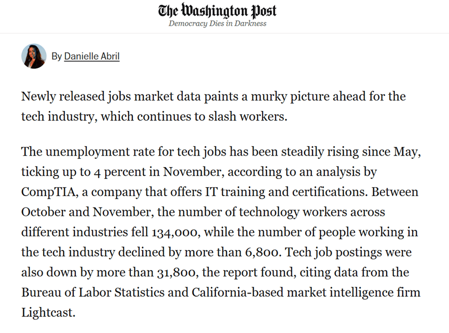The width and height of the screenshot is (449, 333).
Task: Click the word "Lightcast" at the article's end
Action: [x=48, y=313]
